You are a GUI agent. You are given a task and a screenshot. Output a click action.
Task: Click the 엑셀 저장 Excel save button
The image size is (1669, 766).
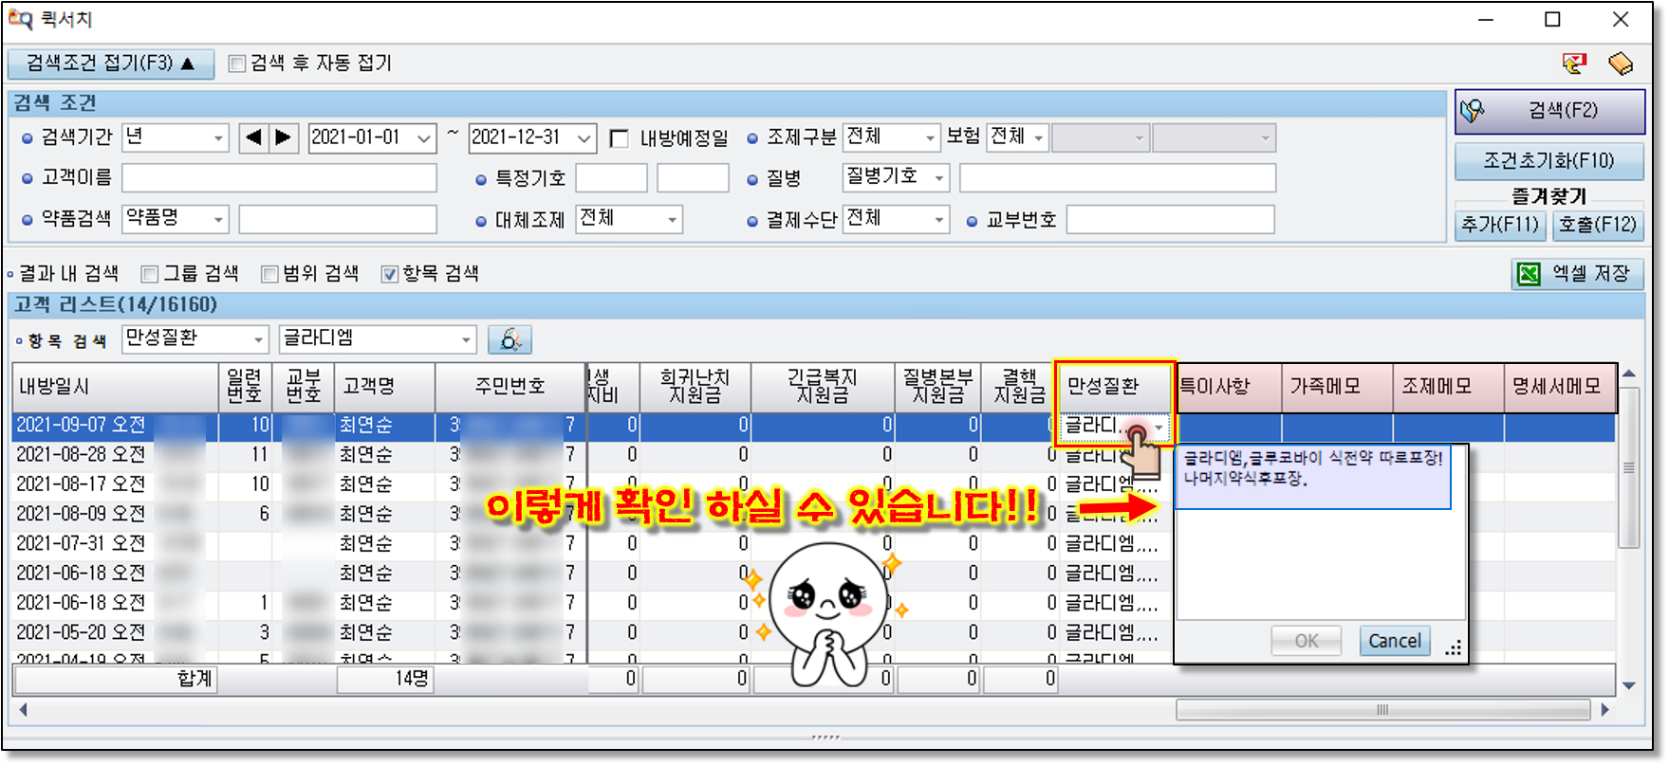point(1576,274)
